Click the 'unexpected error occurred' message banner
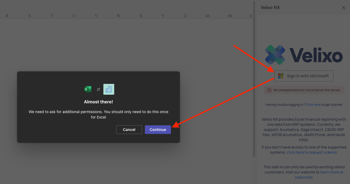This screenshot has width=350, height=184. click(x=307, y=90)
